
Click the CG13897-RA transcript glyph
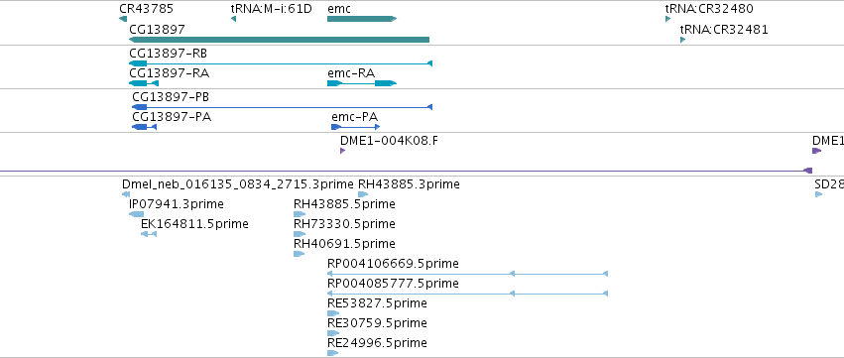pos(144,83)
